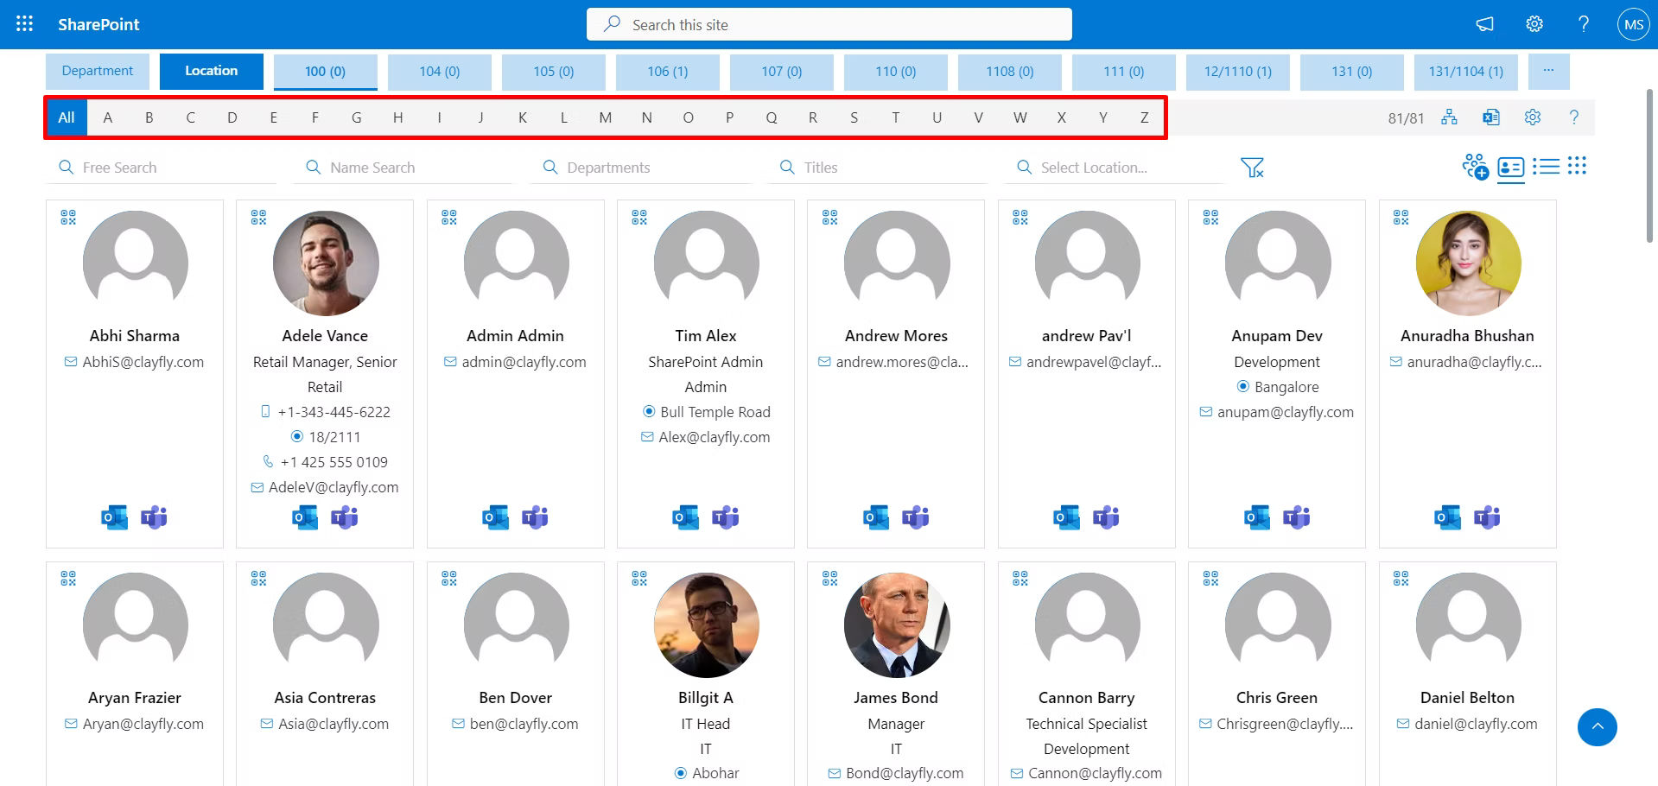Viewport: 1658px width, 786px height.
Task: Open the MS account avatar menu
Action: click(1633, 24)
